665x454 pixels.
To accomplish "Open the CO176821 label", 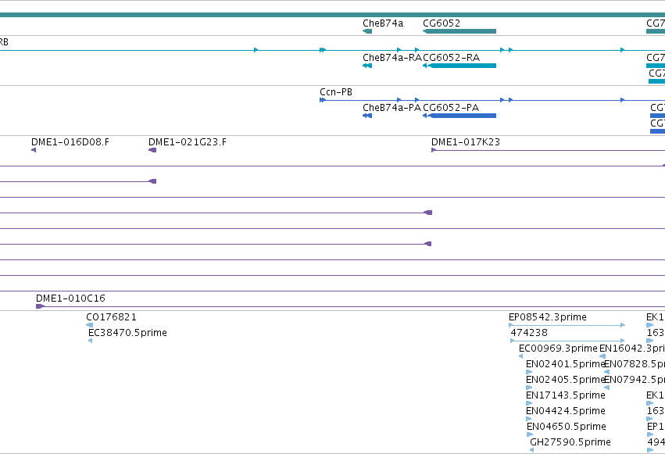I will click(111, 317).
